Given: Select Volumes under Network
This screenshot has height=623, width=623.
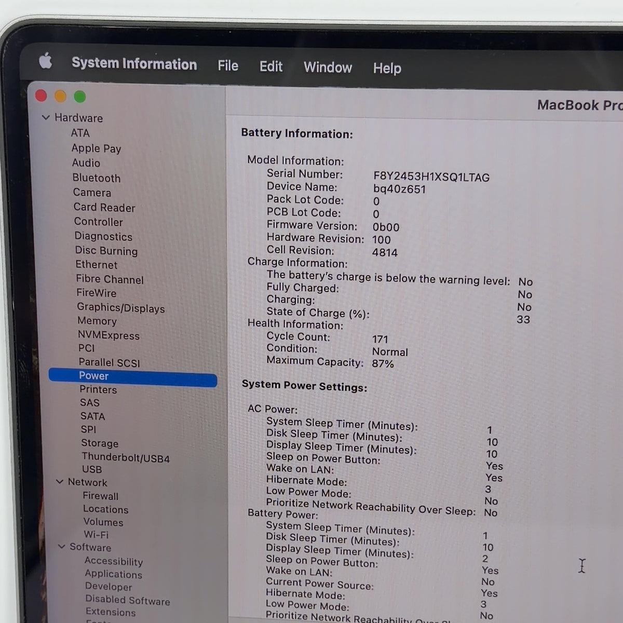Looking at the screenshot, I should (103, 522).
